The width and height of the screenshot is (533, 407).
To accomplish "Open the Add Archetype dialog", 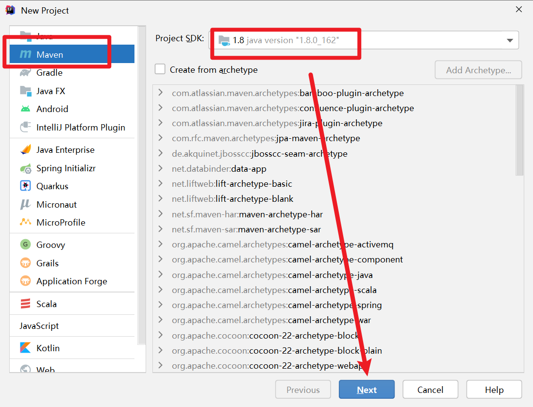I will (478, 70).
